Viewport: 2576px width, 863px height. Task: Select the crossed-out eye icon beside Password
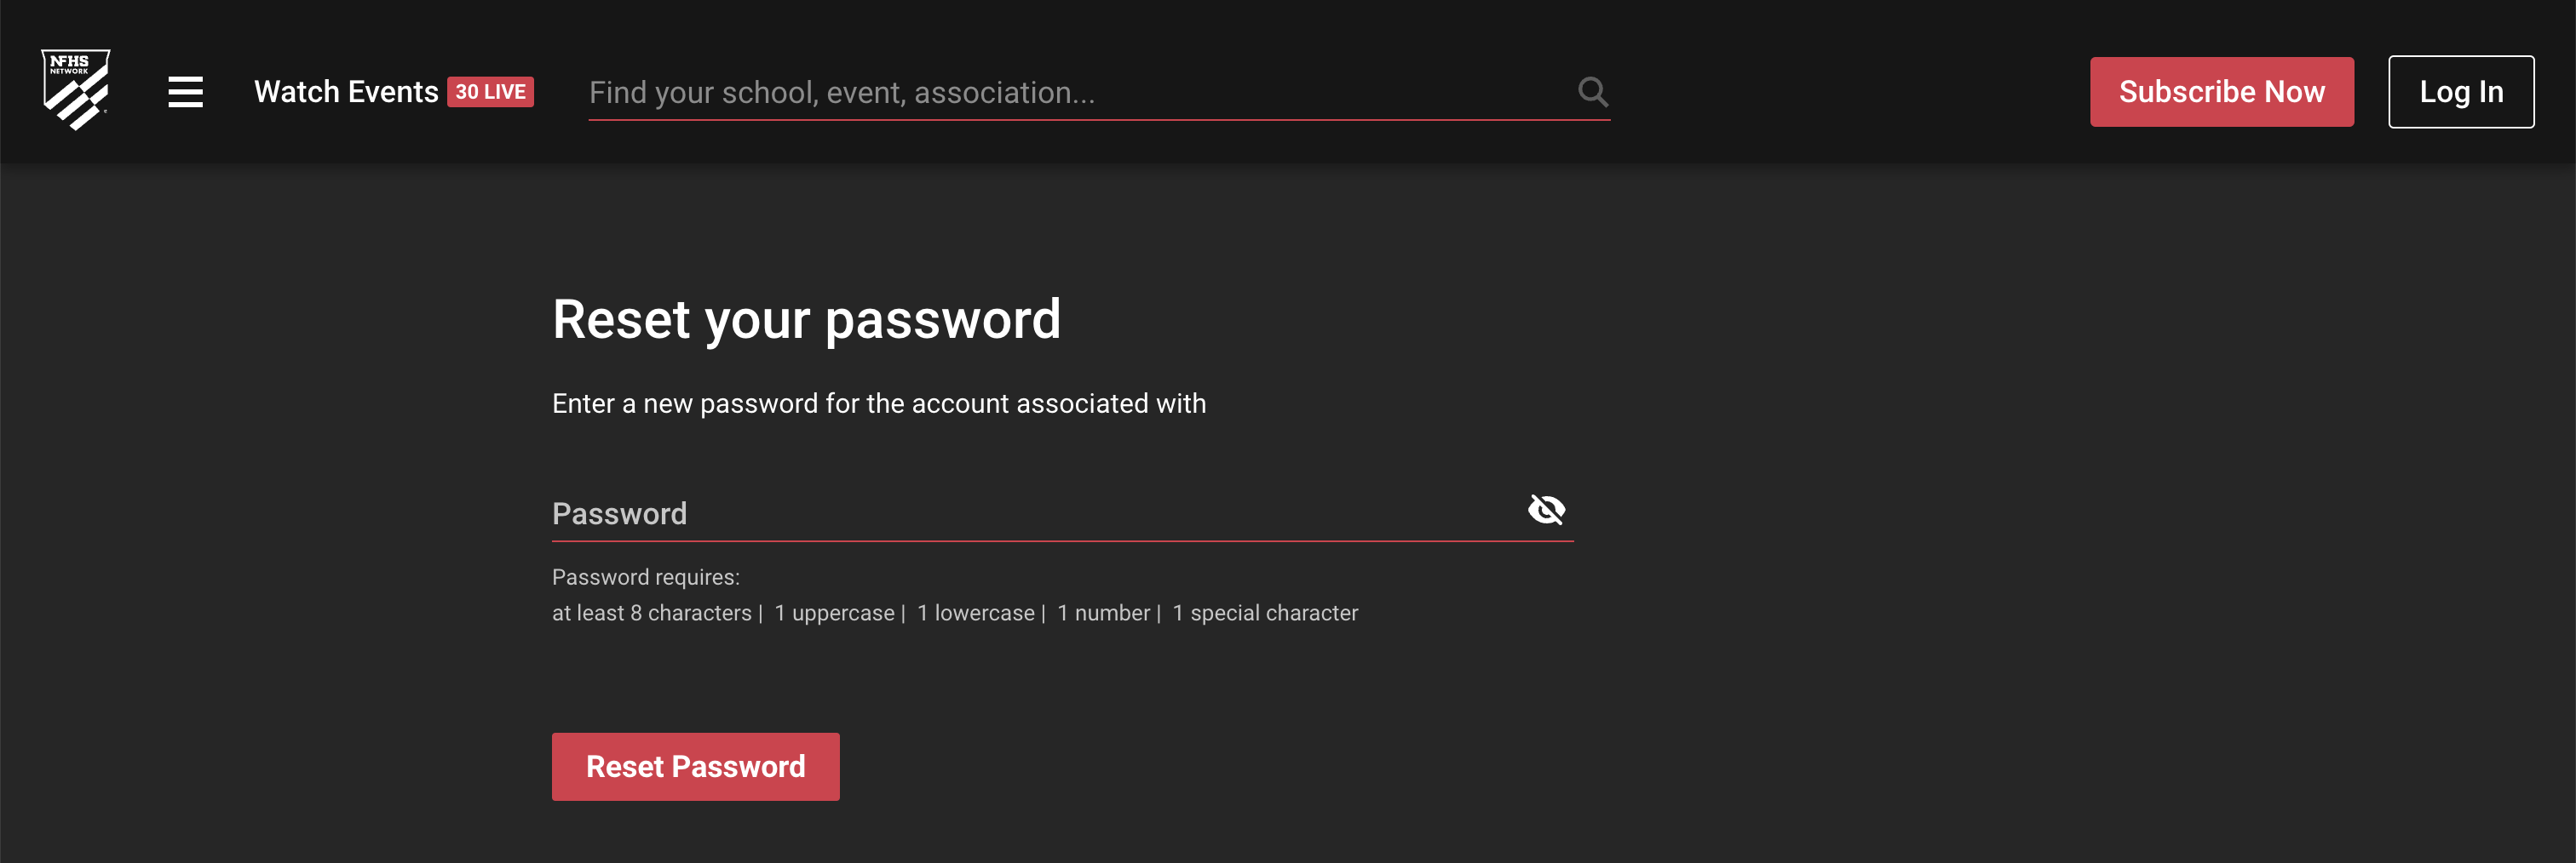[1548, 510]
